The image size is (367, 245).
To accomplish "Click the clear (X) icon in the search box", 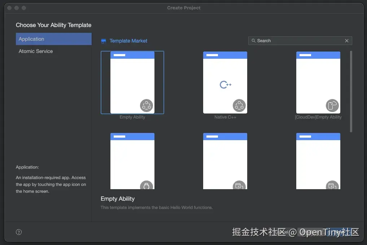I will tap(346, 41).
